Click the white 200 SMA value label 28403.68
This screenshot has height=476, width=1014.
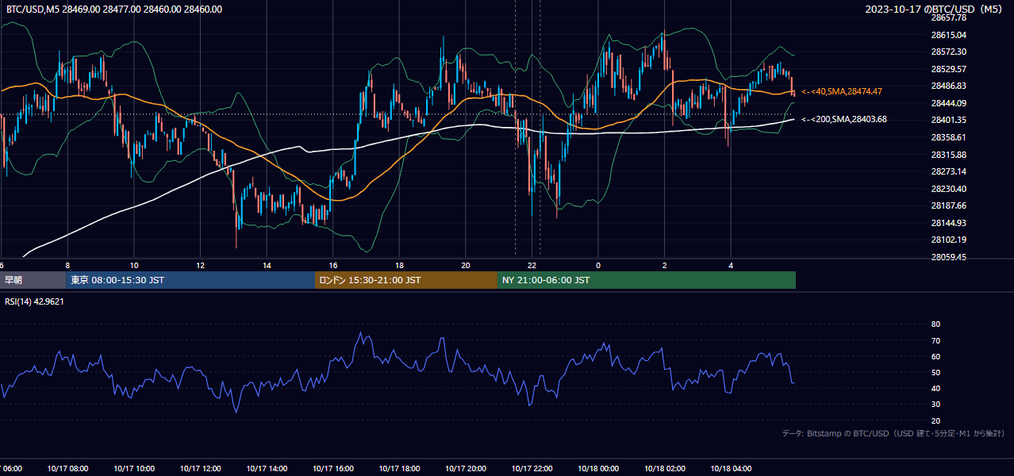pos(844,120)
